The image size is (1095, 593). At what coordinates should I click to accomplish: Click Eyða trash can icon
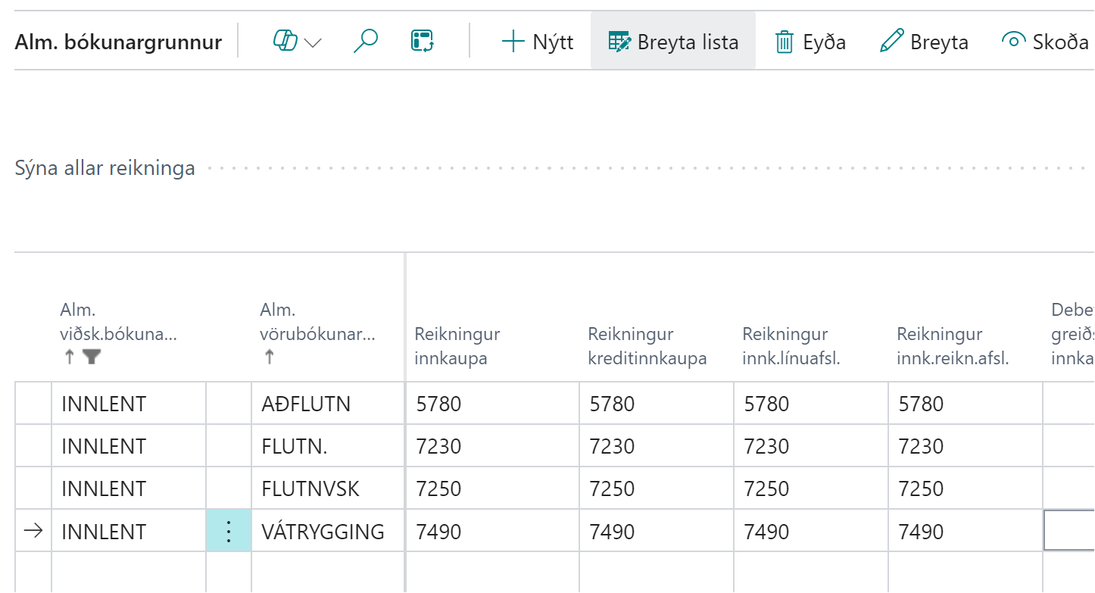pos(784,42)
